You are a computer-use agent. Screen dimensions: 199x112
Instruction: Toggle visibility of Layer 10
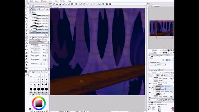point(150,88)
